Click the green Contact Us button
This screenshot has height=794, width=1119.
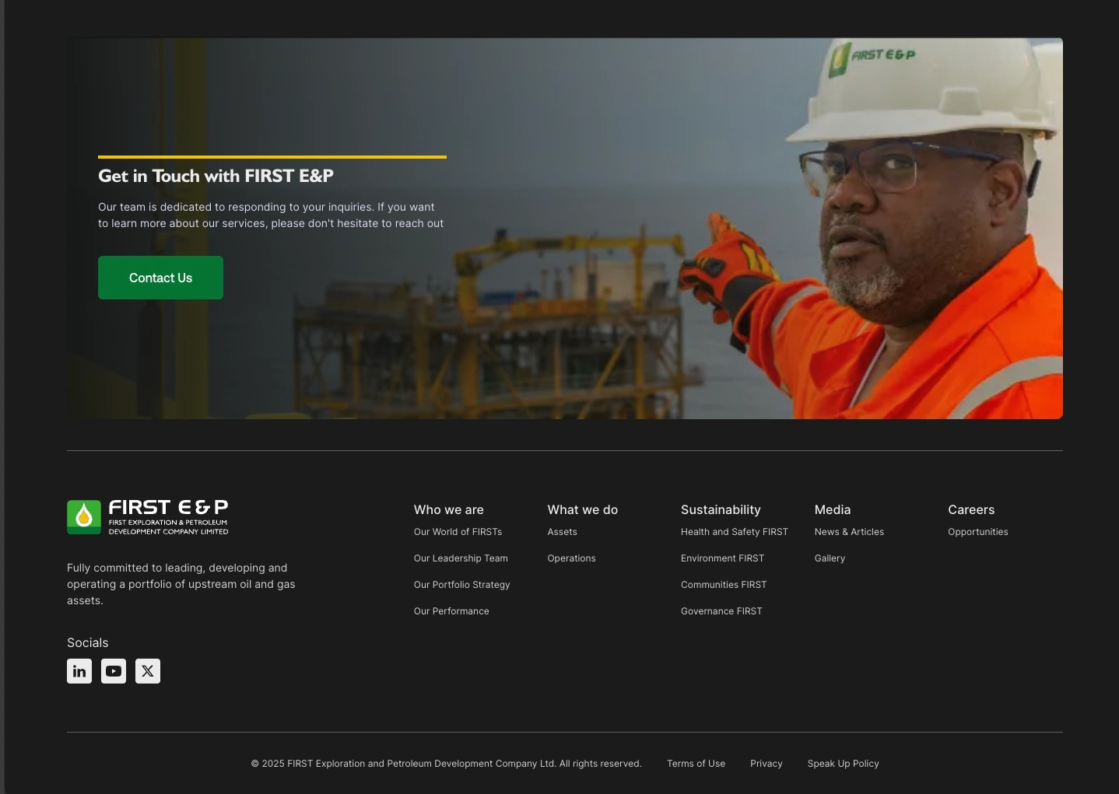point(160,278)
